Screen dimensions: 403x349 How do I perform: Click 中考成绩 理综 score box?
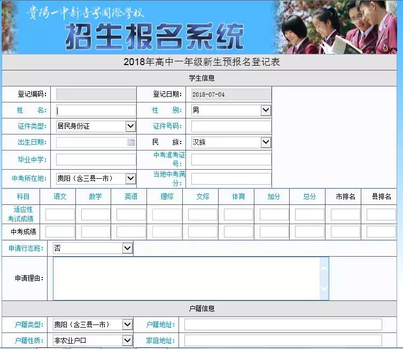point(167,232)
